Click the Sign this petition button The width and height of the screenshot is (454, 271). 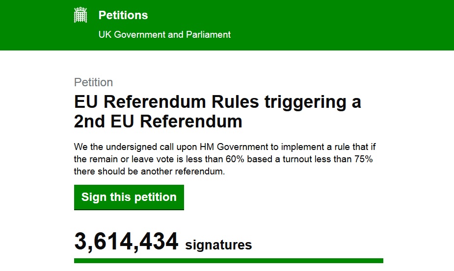(129, 197)
